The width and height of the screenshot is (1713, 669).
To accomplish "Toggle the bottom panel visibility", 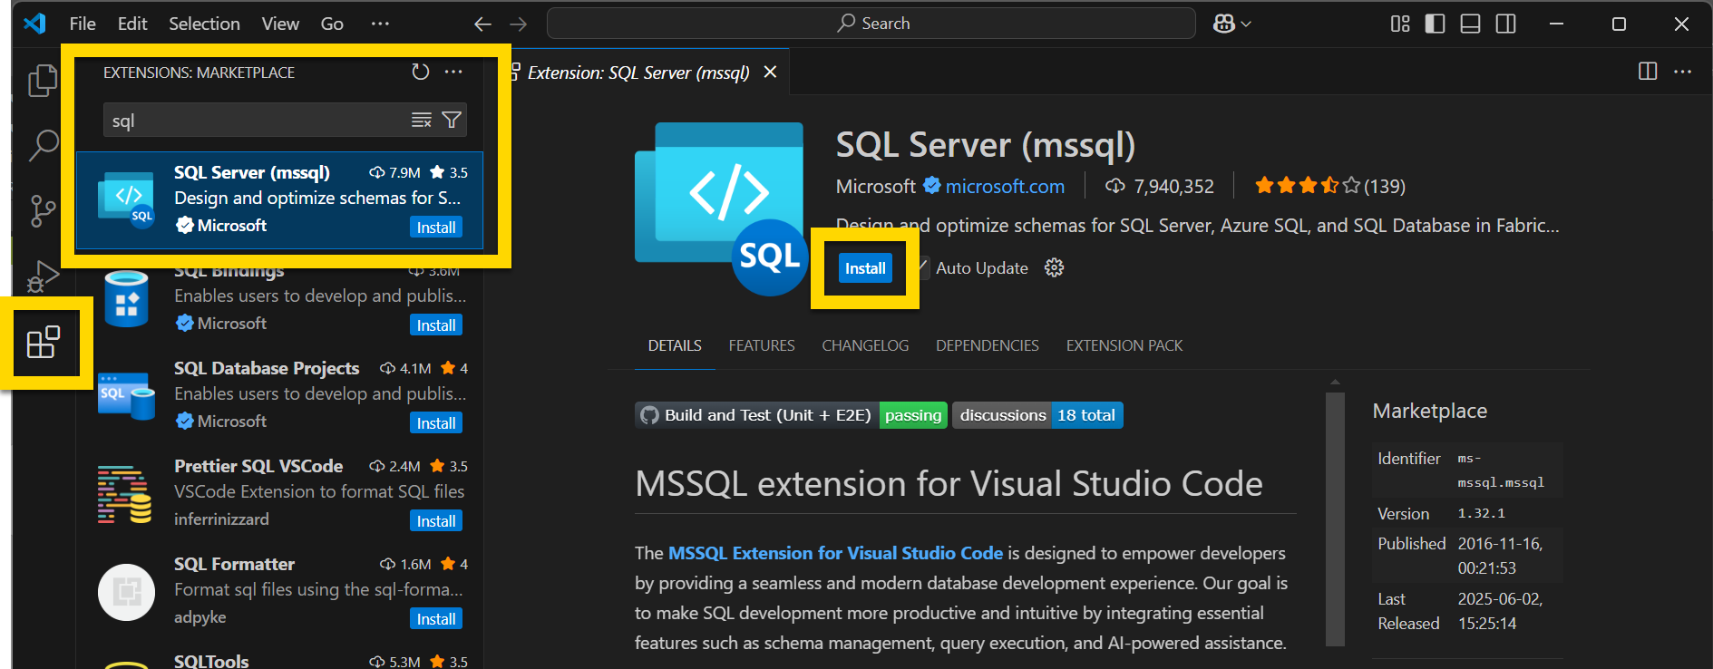I will click(1470, 24).
